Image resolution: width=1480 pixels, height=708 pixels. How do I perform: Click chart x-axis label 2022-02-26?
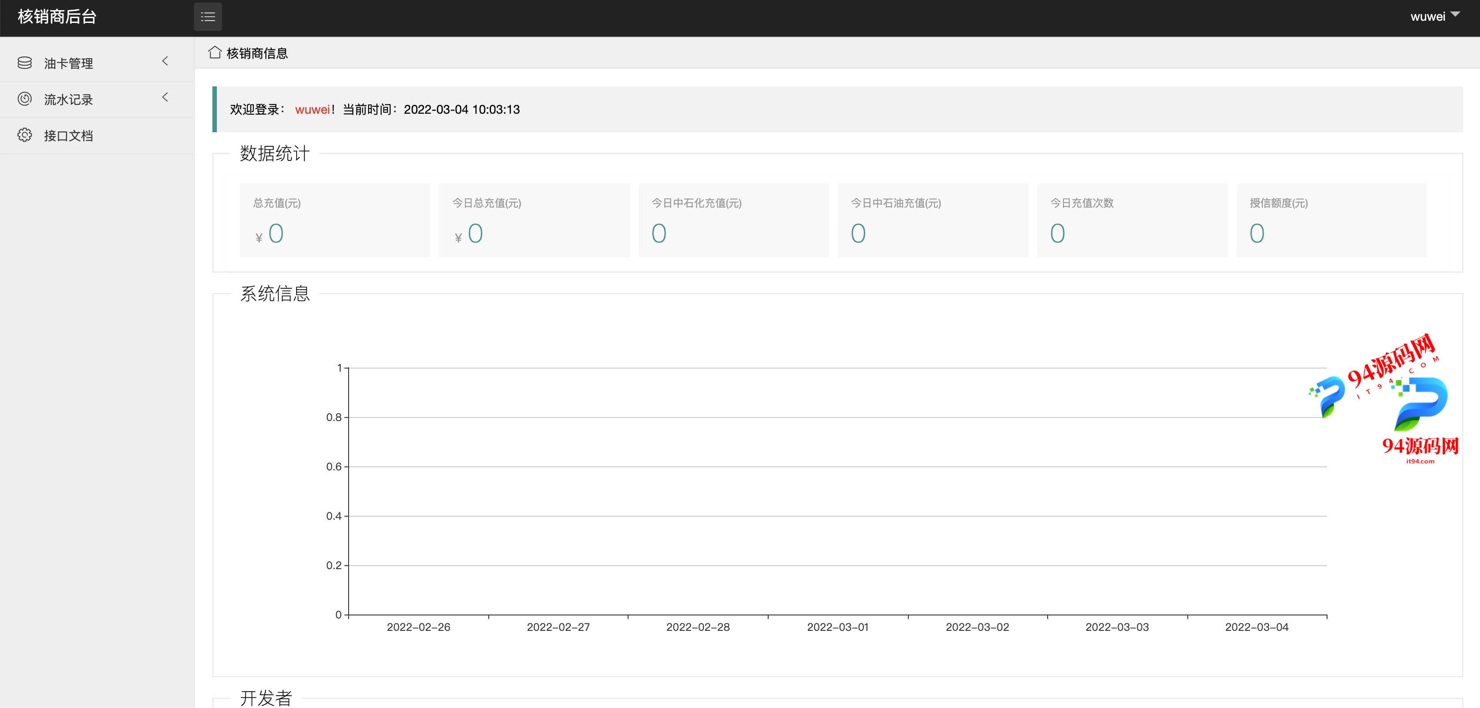[418, 627]
